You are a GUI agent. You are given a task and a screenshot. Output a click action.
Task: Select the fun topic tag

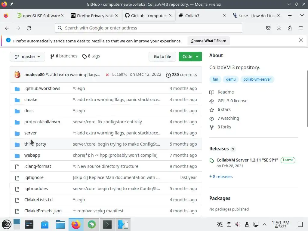coord(215,79)
